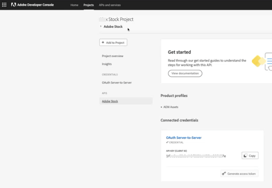
Task: Open the app switcher grid icon
Action: click(x=4, y=5)
